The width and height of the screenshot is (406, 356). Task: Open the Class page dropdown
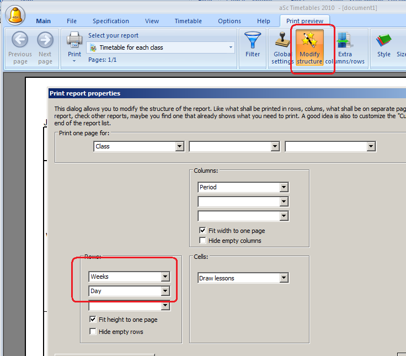(x=179, y=146)
